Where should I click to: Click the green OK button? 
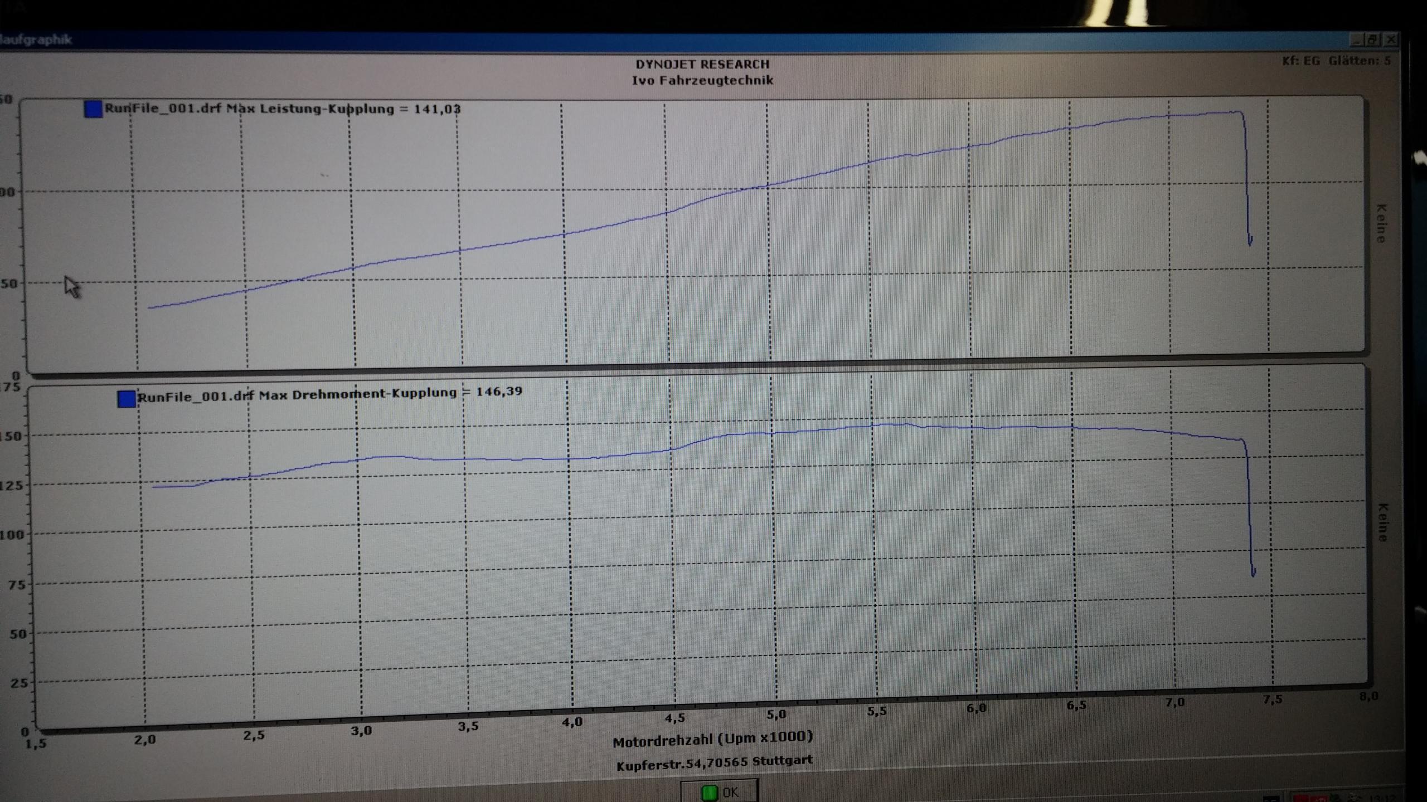pyautogui.click(x=719, y=792)
